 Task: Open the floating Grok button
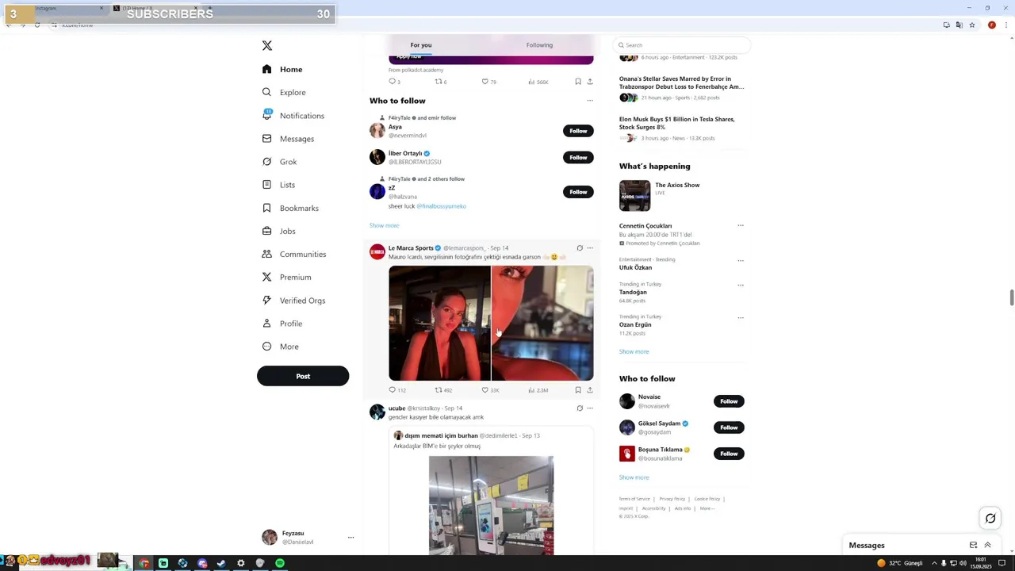(990, 519)
